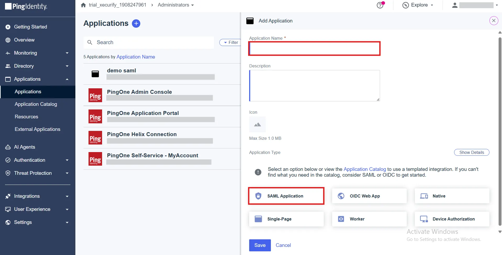Viewport: 502px width, 255px height.
Task: Click the Cancel link
Action: [x=283, y=245]
